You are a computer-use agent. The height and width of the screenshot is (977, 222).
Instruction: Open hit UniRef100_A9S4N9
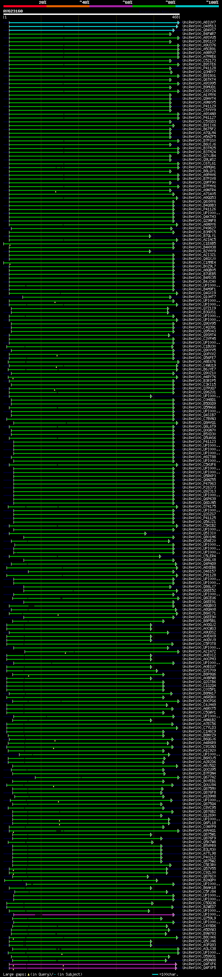(x=199, y=114)
